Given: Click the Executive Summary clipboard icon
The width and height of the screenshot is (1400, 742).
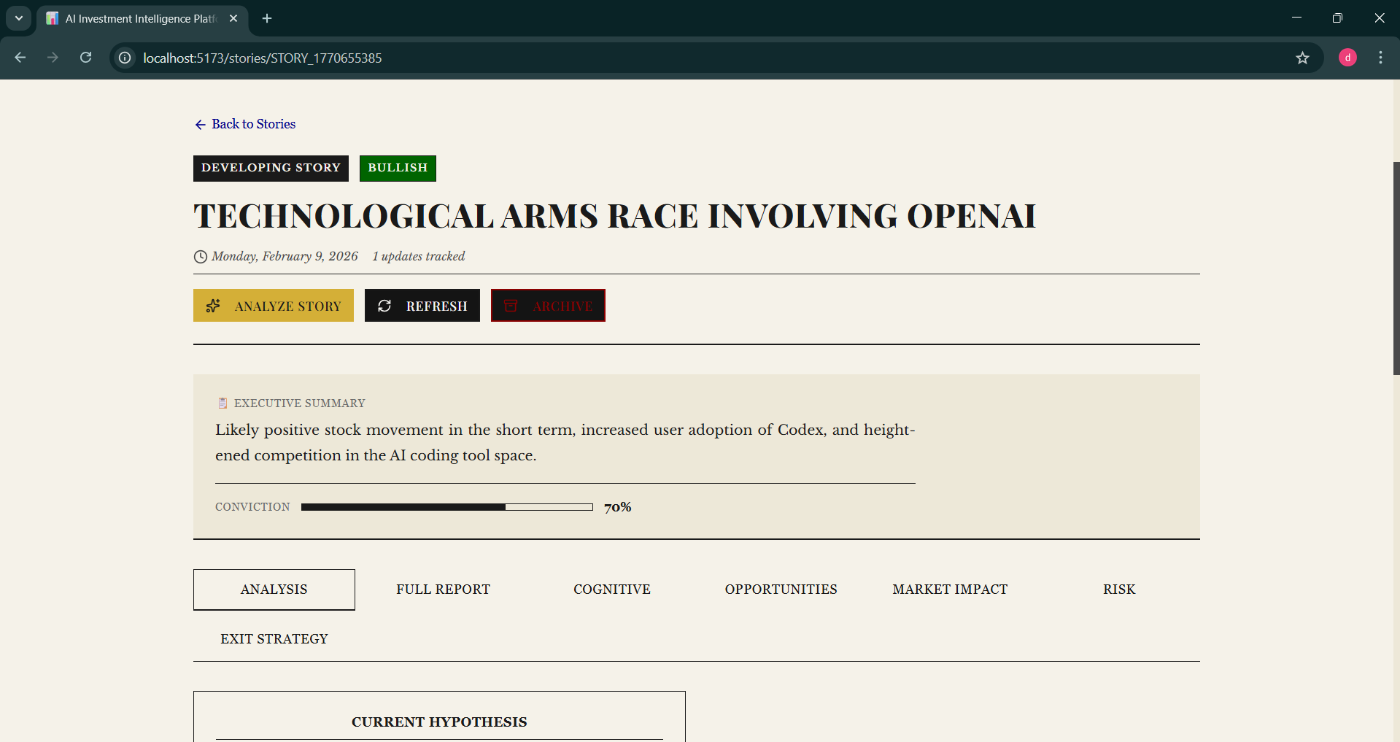Looking at the screenshot, I should 223,403.
